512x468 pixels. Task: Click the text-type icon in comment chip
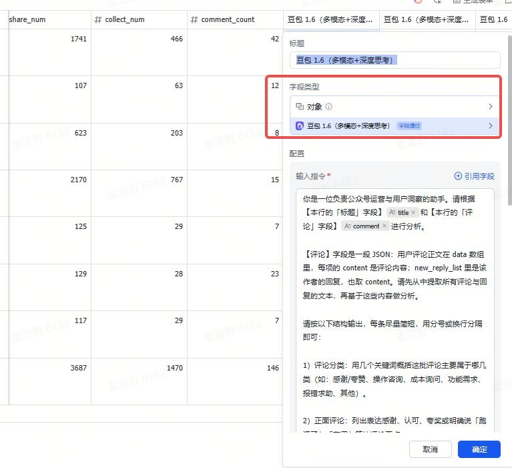348,226
